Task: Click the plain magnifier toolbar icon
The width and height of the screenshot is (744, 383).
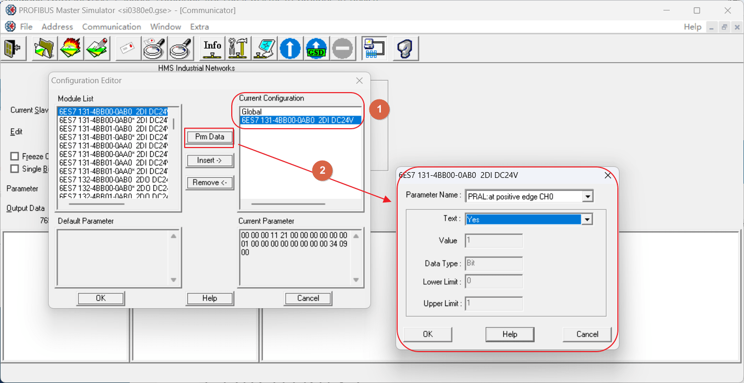Action: (180, 49)
